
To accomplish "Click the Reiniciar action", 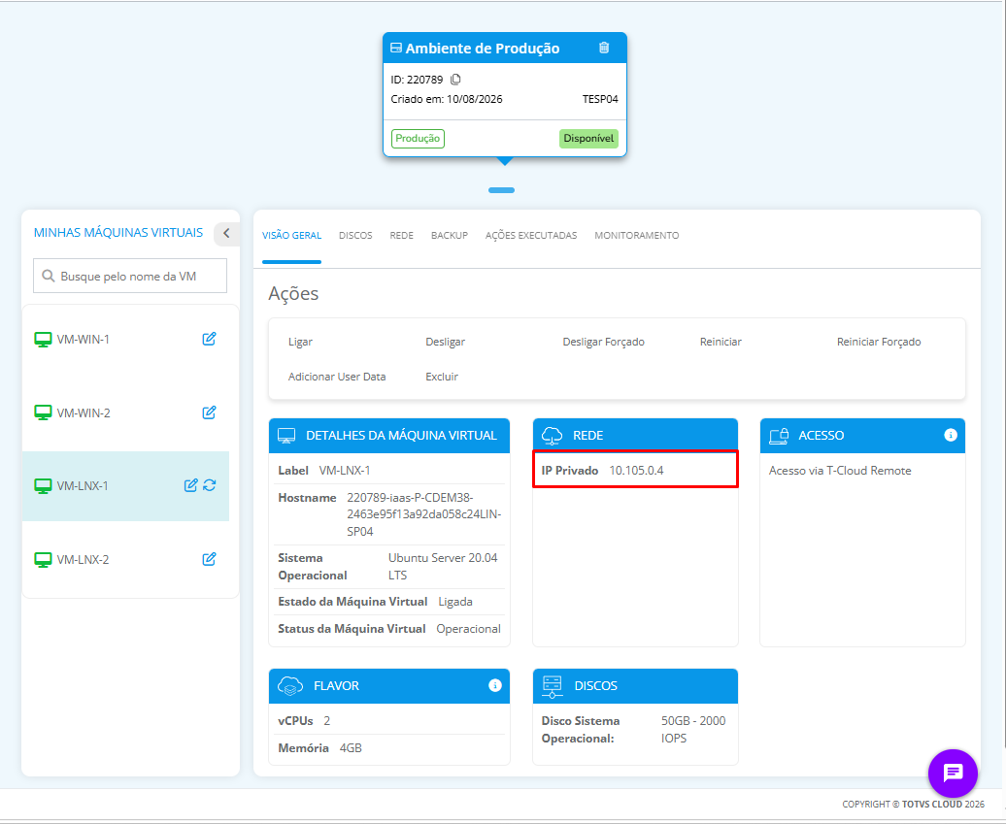I will tap(721, 342).
